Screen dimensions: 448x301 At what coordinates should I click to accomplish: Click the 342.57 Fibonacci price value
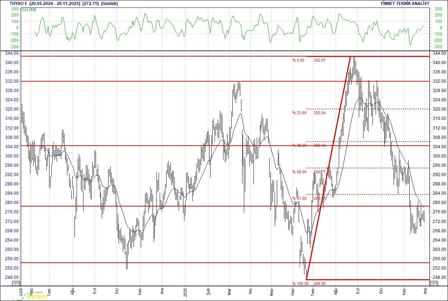click(x=319, y=60)
